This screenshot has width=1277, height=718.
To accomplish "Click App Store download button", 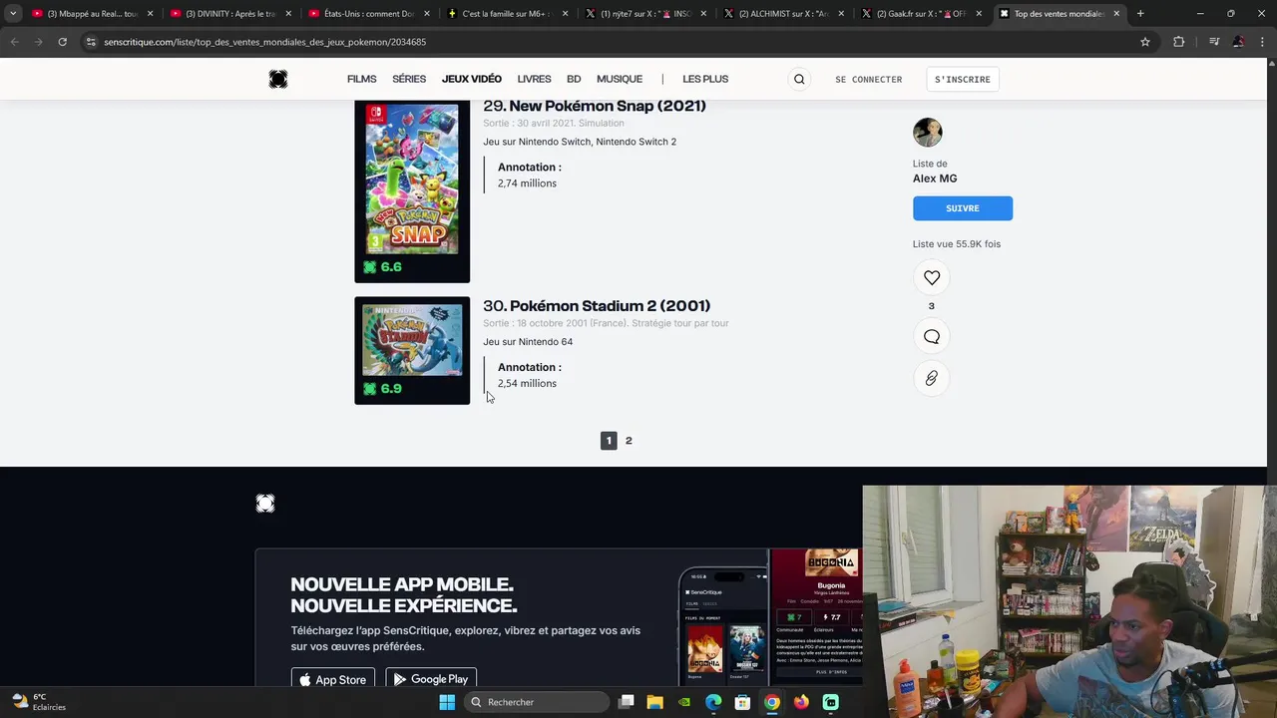I will tap(333, 679).
